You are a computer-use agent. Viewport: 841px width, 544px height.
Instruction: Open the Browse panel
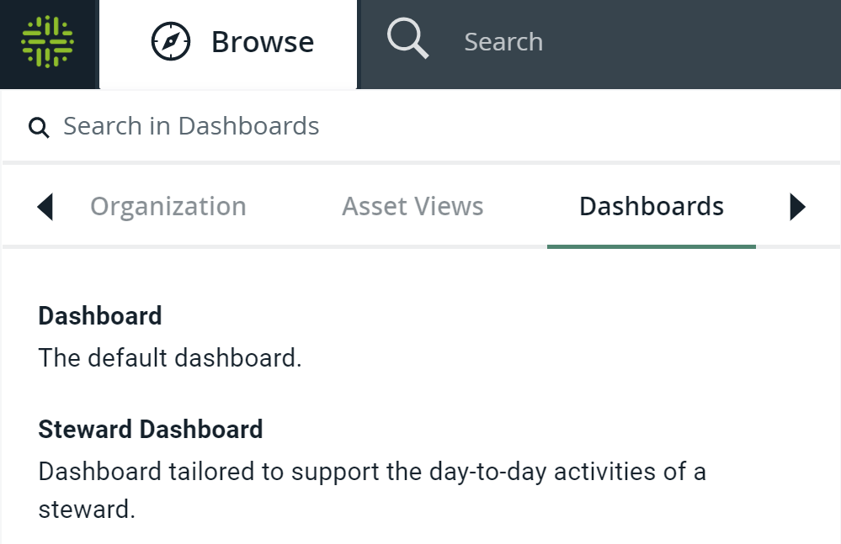click(x=227, y=41)
